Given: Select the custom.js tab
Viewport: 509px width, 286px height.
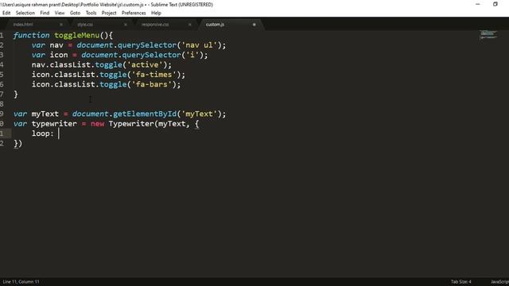Looking at the screenshot, I should point(215,25).
